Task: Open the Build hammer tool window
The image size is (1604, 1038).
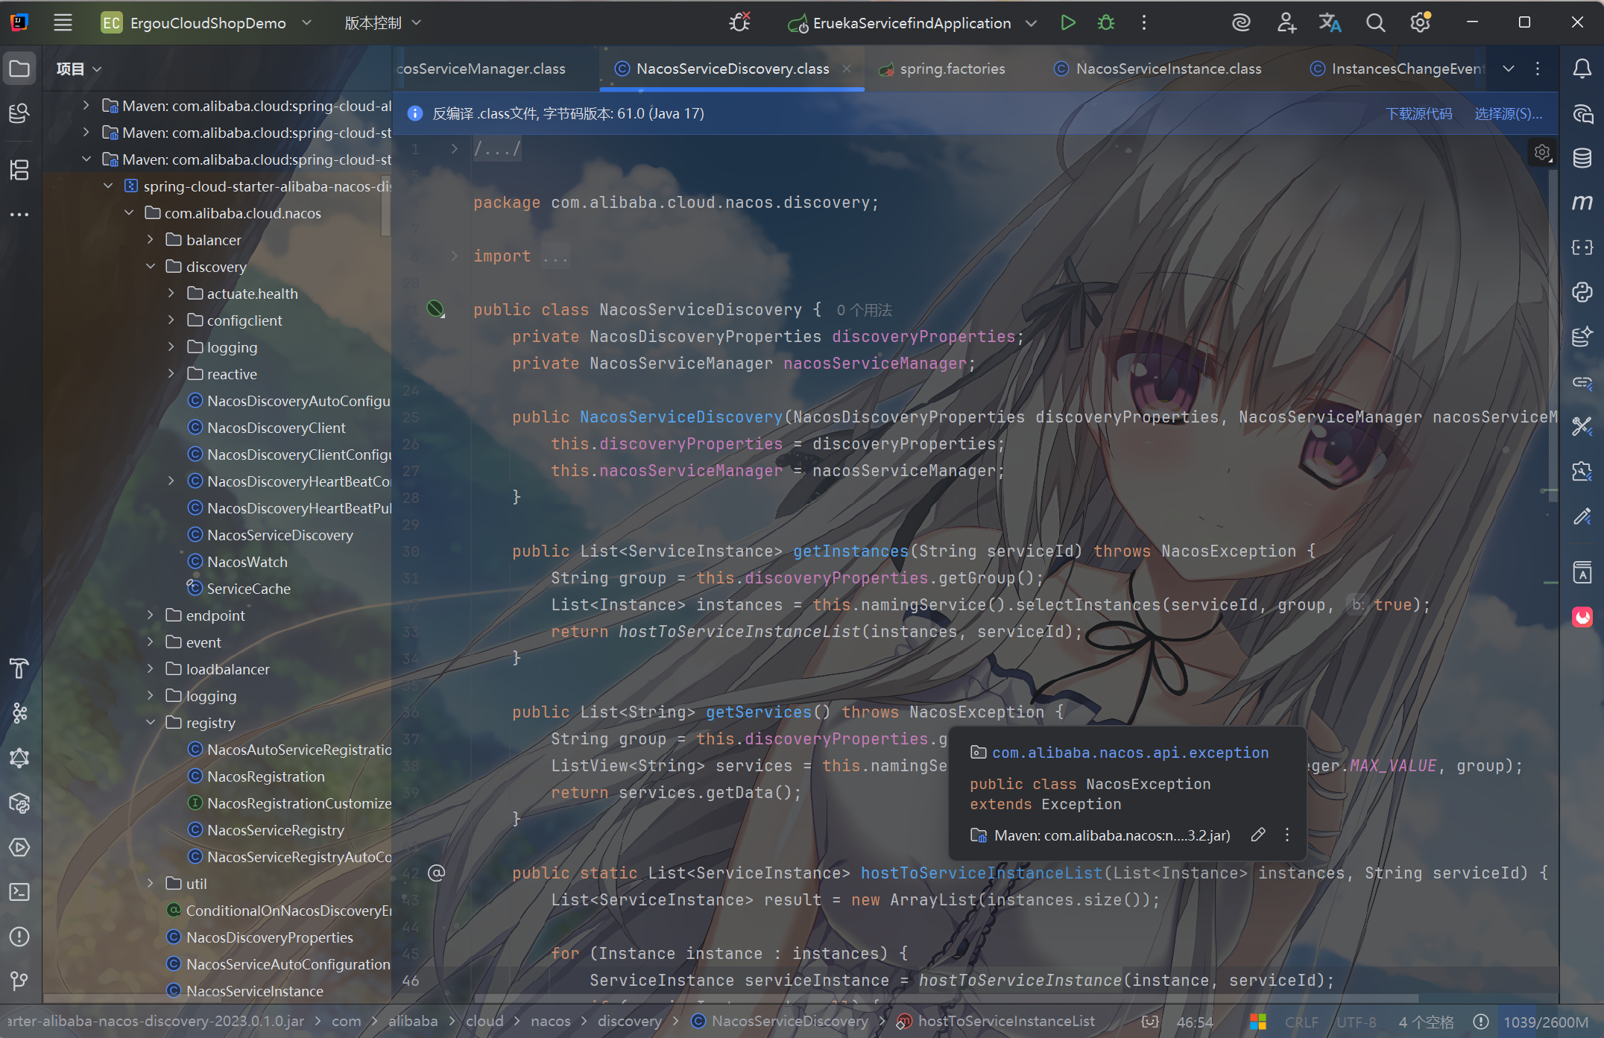Action: point(19,668)
